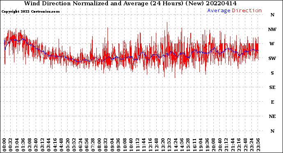The height and width of the screenshot is (153, 283).
Task: Select the 'E' direction axis label
Action: pyautogui.click(x=272, y=102)
